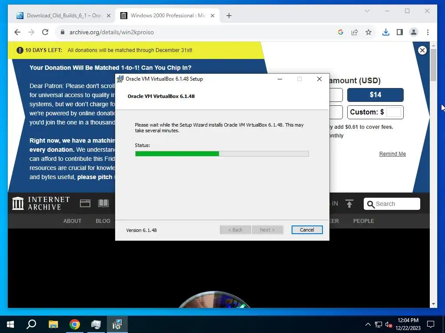This screenshot has height=333, width=445.
Task: Choose the $14 donation amount
Action: coord(375,95)
